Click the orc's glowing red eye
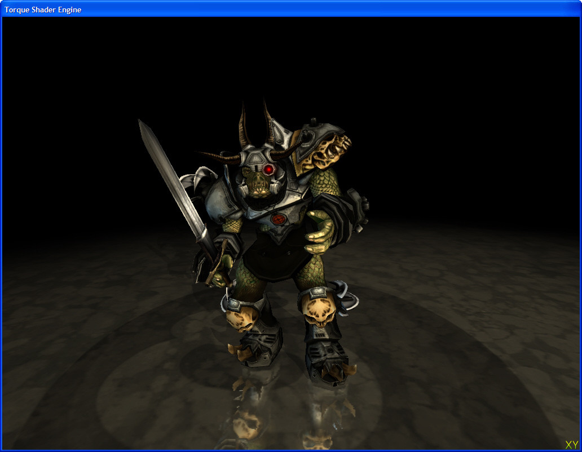582x452 pixels. click(x=270, y=169)
